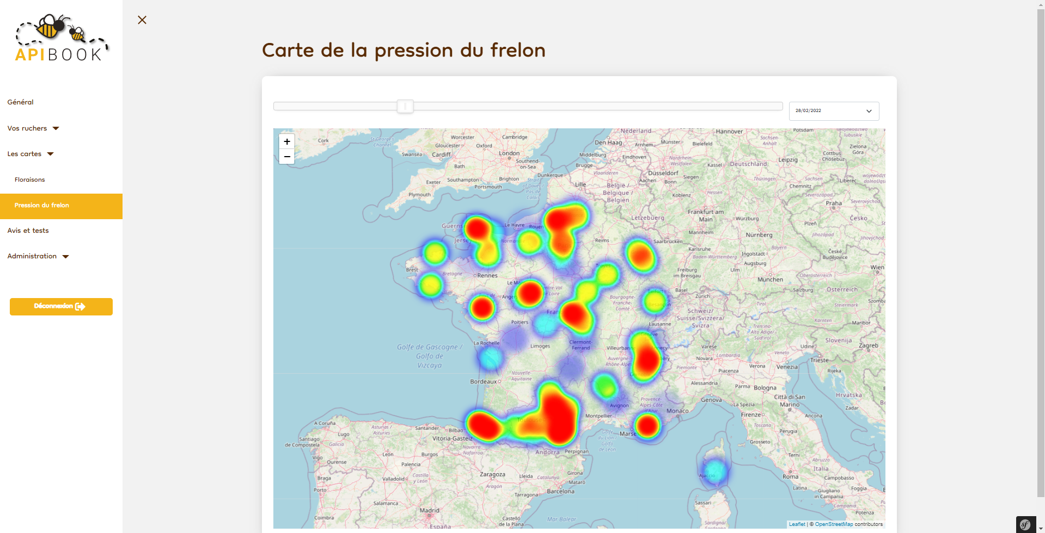Click the Déconnexion logout button

(x=61, y=306)
